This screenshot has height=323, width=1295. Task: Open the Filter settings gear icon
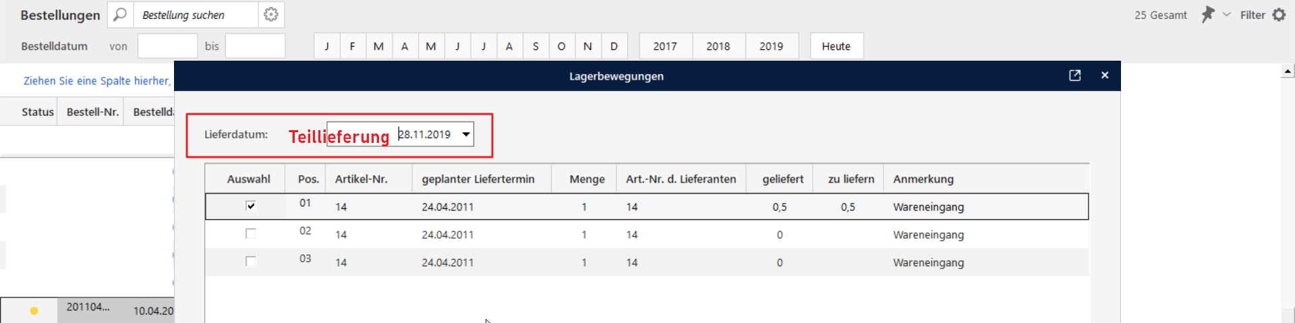point(1279,14)
